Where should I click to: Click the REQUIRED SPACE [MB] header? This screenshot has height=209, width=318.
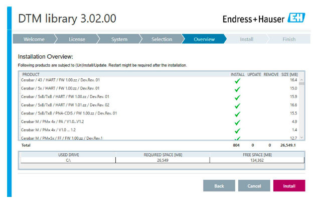tap(163, 155)
